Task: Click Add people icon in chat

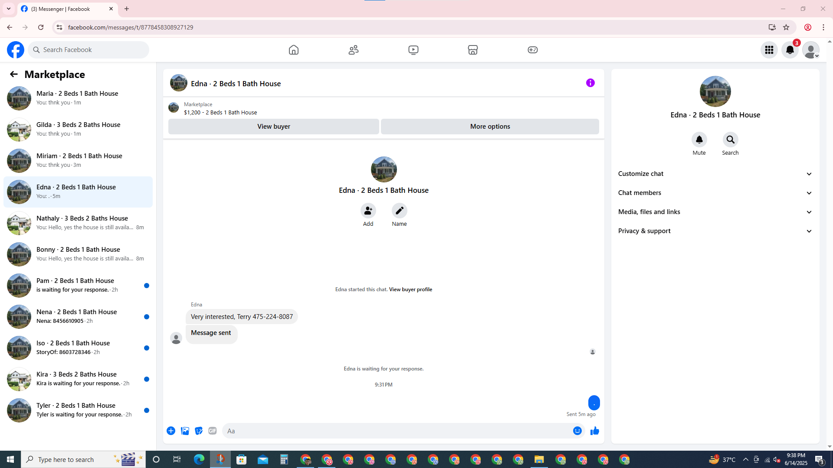Action: tap(368, 211)
